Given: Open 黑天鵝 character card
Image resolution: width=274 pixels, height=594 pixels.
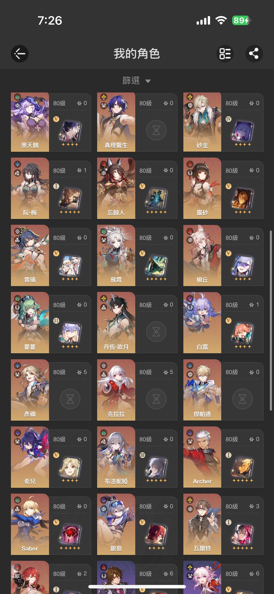Looking at the screenshot, I should coord(51,122).
